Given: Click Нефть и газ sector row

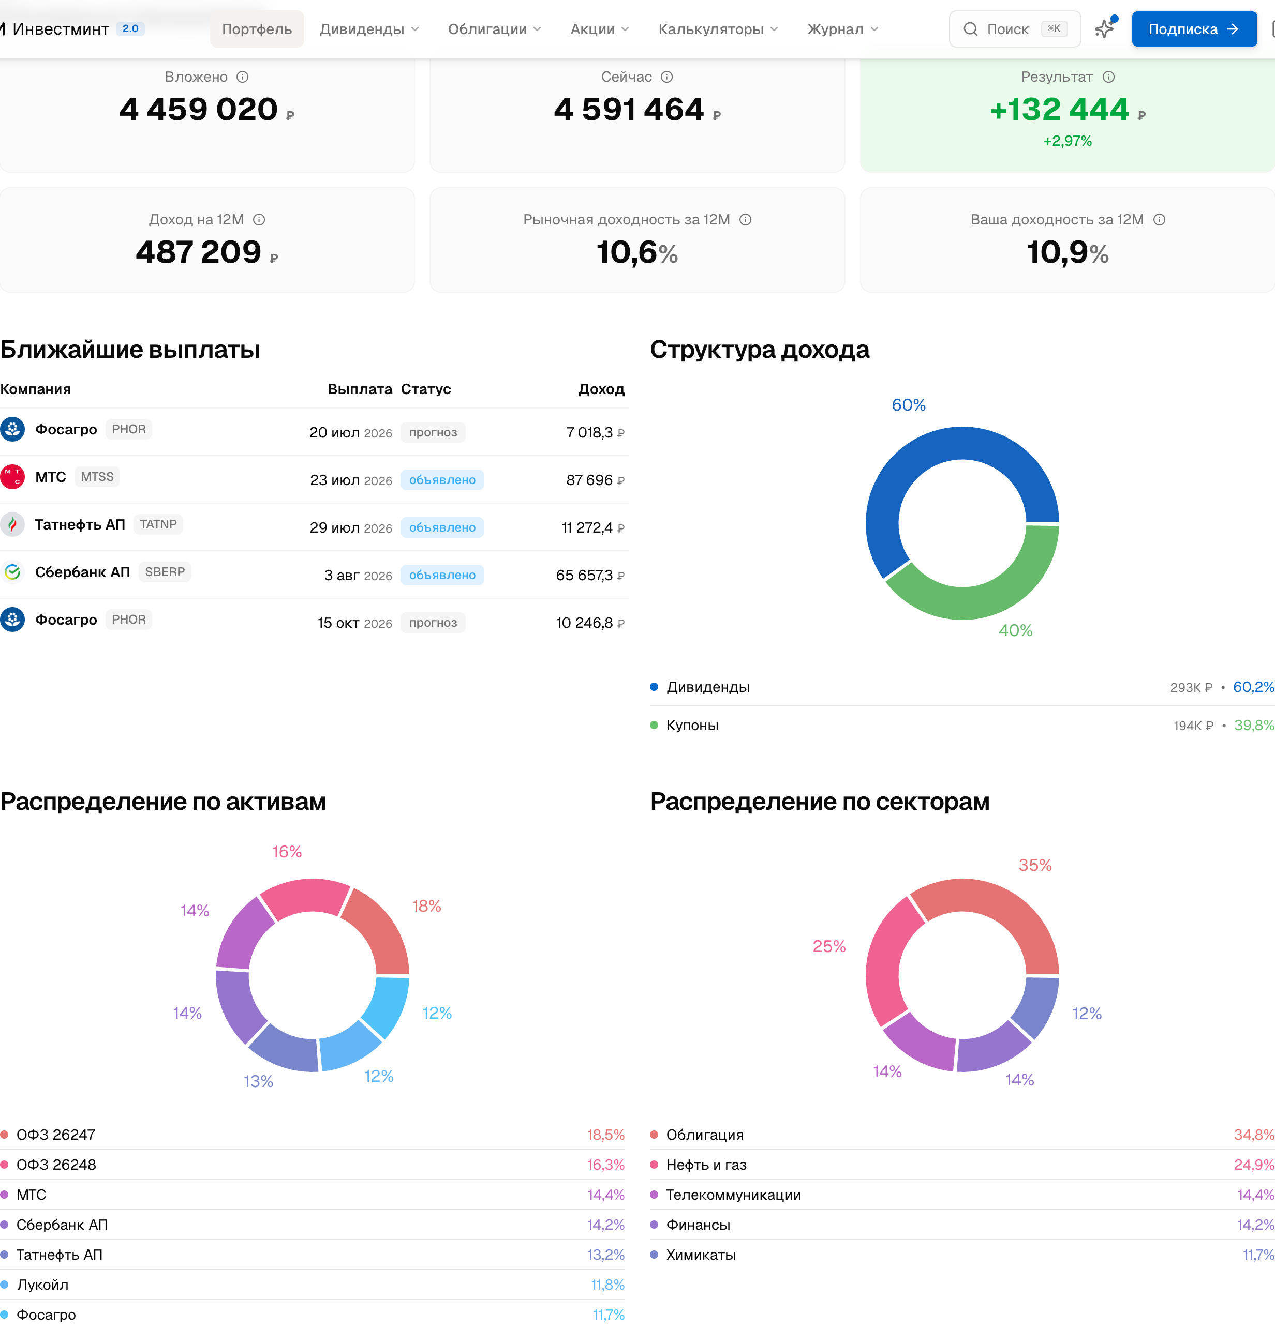Looking at the screenshot, I should [x=962, y=1165].
